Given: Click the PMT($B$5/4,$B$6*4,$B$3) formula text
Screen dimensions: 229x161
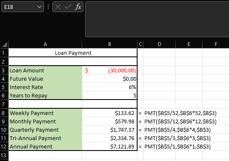Looking at the screenshot, I should pos(177,130).
